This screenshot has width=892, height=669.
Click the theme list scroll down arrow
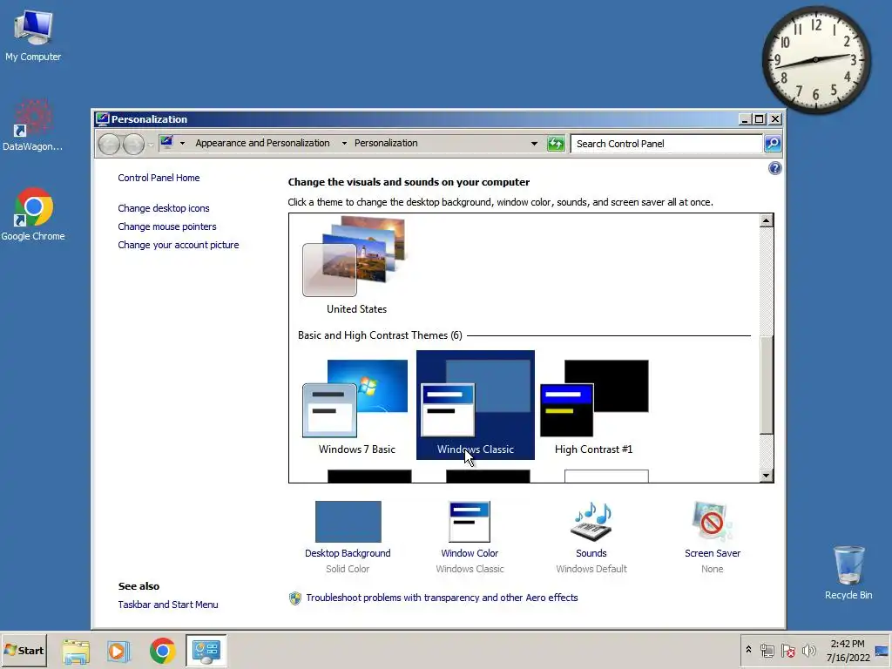767,476
